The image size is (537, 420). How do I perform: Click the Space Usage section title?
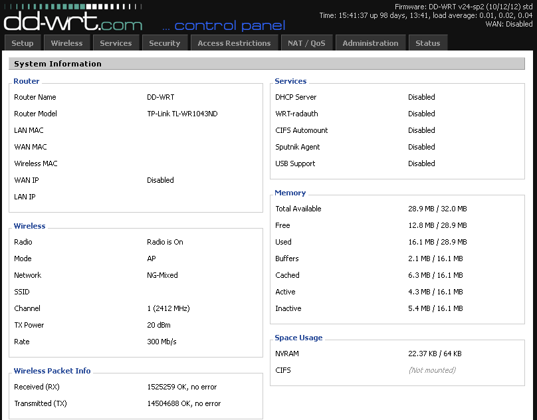pyautogui.click(x=298, y=338)
